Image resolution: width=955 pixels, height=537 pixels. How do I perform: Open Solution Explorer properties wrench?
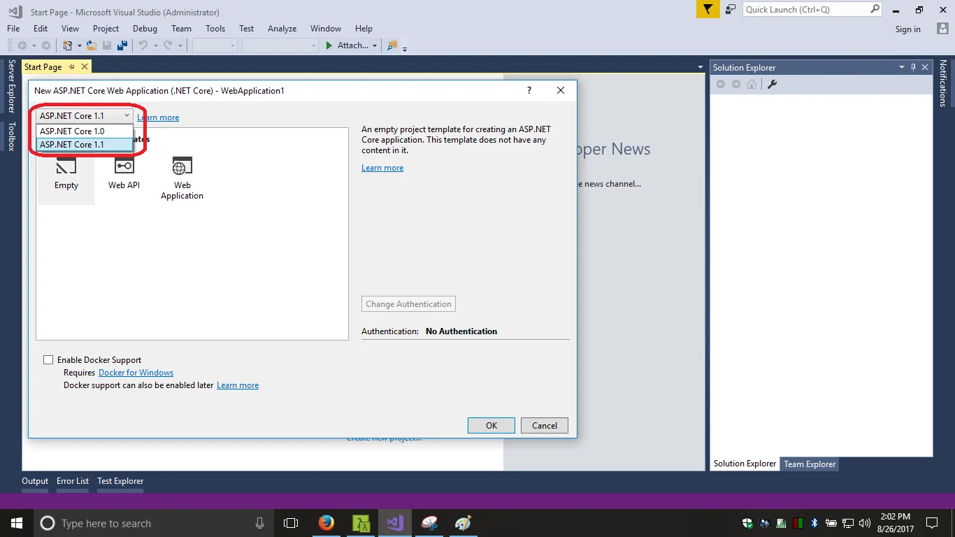(773, 85)
